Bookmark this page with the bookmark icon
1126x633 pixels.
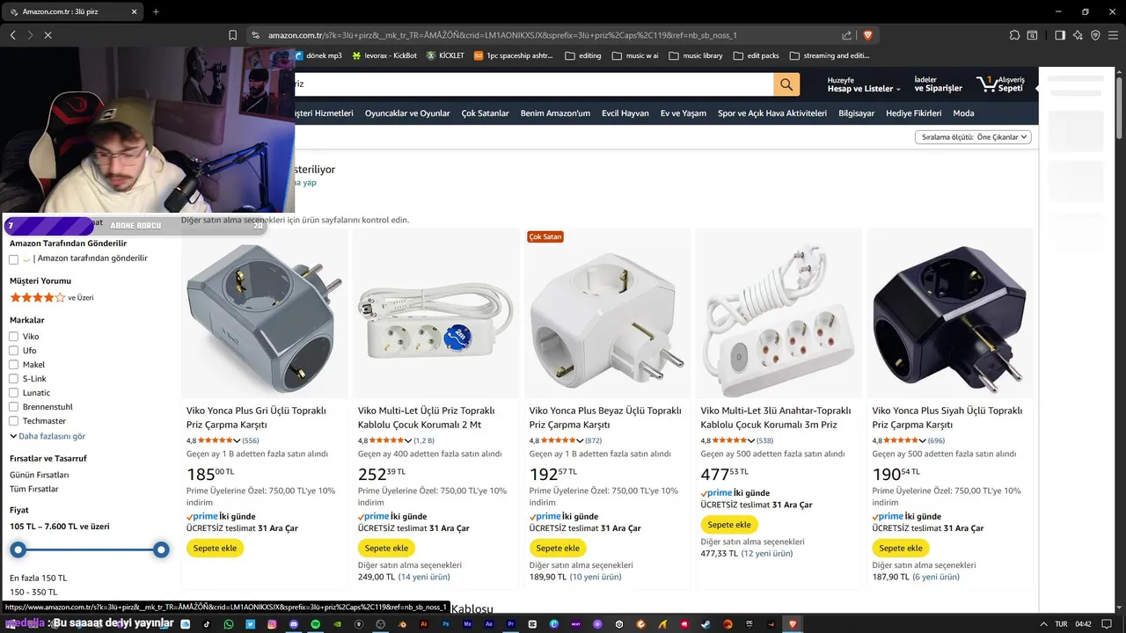coord(232,35)
